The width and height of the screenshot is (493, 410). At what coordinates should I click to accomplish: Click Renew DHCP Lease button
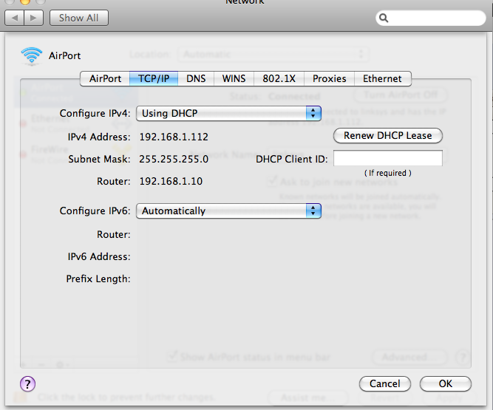(387, 136)
